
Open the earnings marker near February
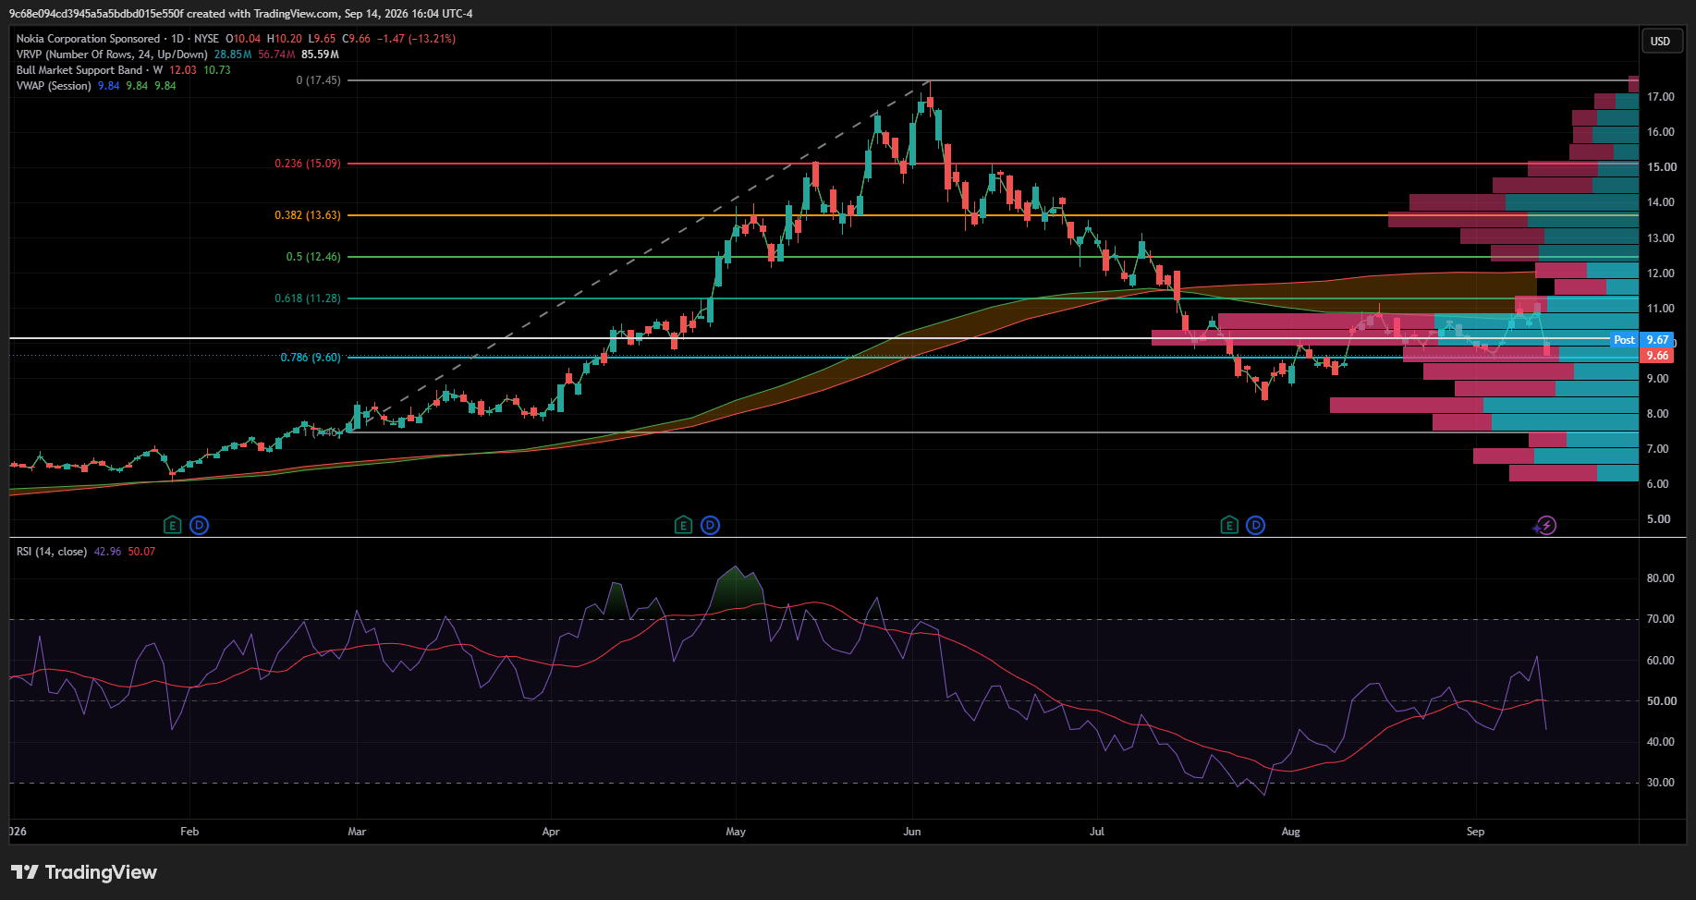(172, 526)
